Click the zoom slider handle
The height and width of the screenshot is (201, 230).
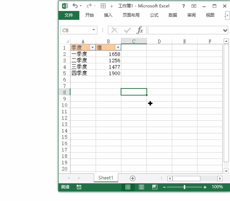point(184,187)
